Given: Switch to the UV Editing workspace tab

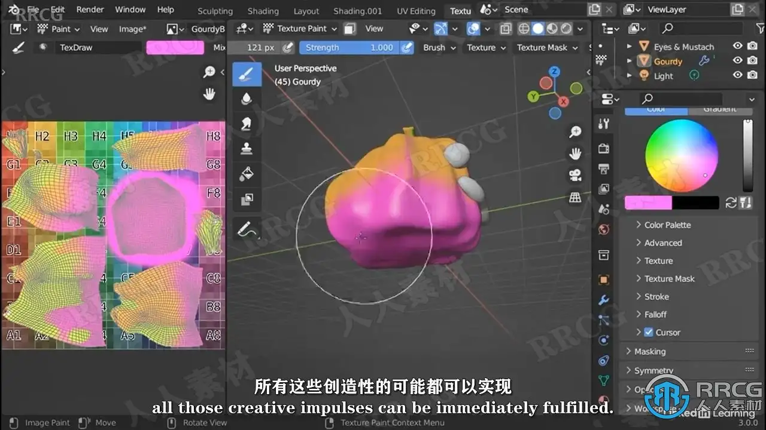Looking at the screenshot, I should (x=416, y=11).
